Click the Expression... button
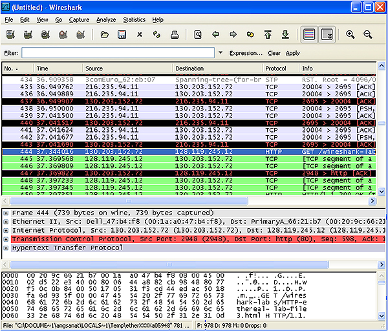388x331 pixels. (x=246, y=53)
